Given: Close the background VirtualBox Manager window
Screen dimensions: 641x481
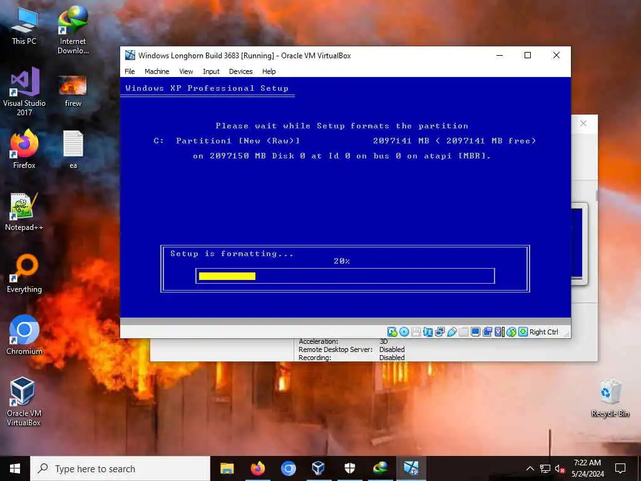Looking at the screenshot, I should (x=583, y=123).
